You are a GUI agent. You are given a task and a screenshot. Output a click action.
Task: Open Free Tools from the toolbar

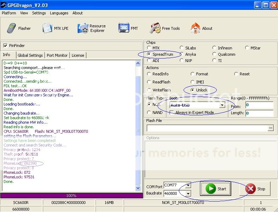tap(165, 28)
